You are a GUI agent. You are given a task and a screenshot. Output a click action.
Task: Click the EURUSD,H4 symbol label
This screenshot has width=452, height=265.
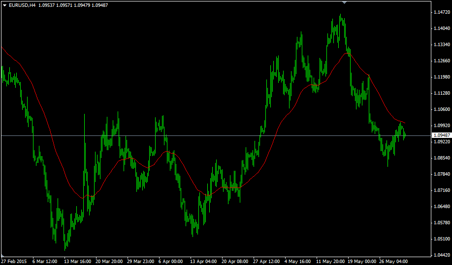(x=22, y=5)
